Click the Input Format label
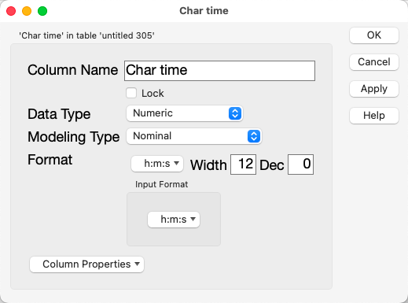The height and width of the screenshot is (303, 408). [x=161, y=184]
